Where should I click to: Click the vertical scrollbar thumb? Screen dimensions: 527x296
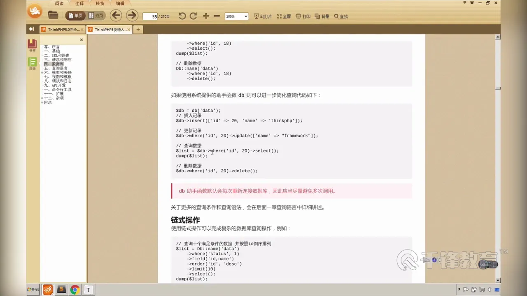pos(498,88)
